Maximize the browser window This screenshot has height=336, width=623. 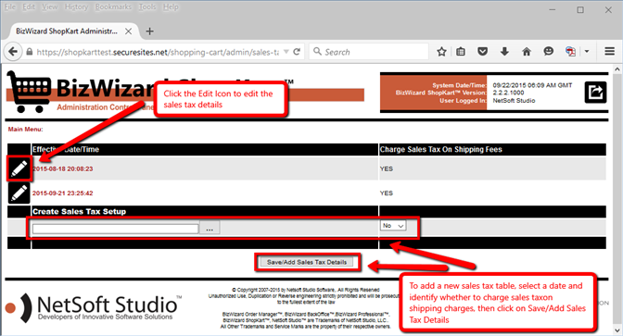pos(580,10)
